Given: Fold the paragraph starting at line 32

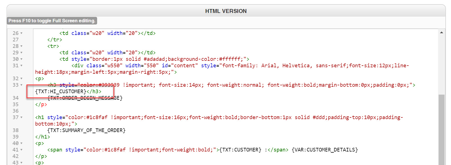Looking at the screenshot, I should tap(21, 79).
